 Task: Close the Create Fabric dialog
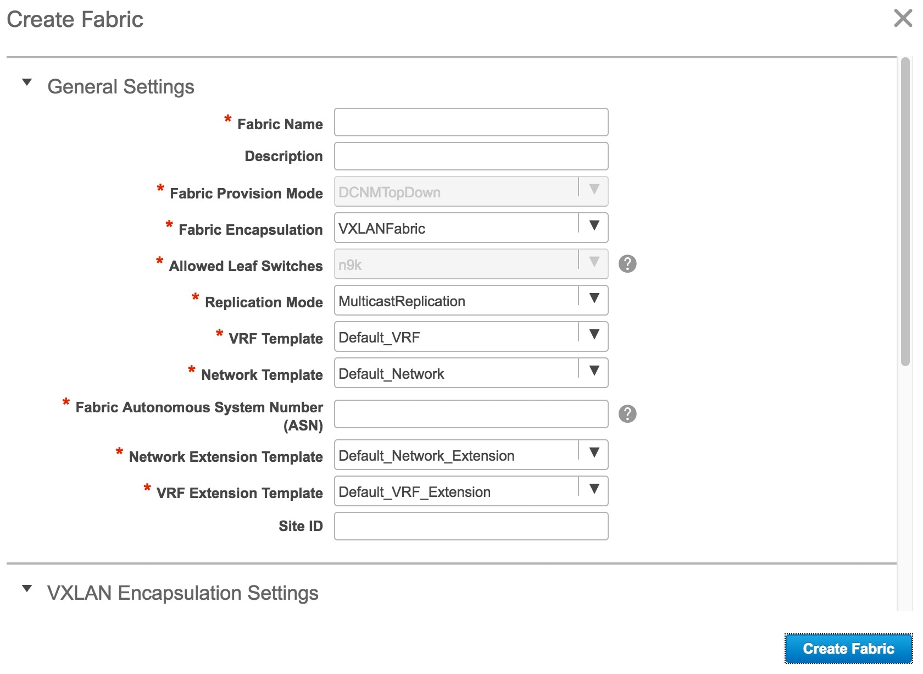902,19
